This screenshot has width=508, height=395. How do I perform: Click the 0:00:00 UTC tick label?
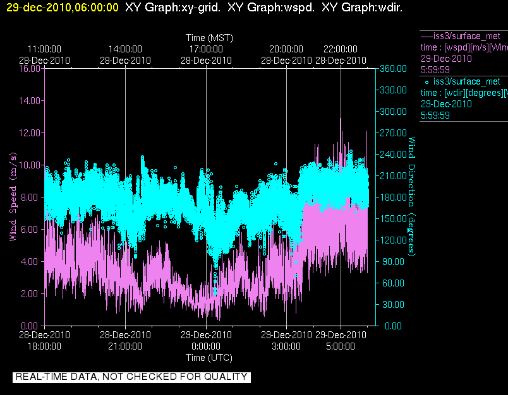pyautogui.click(x=206, y=346)
